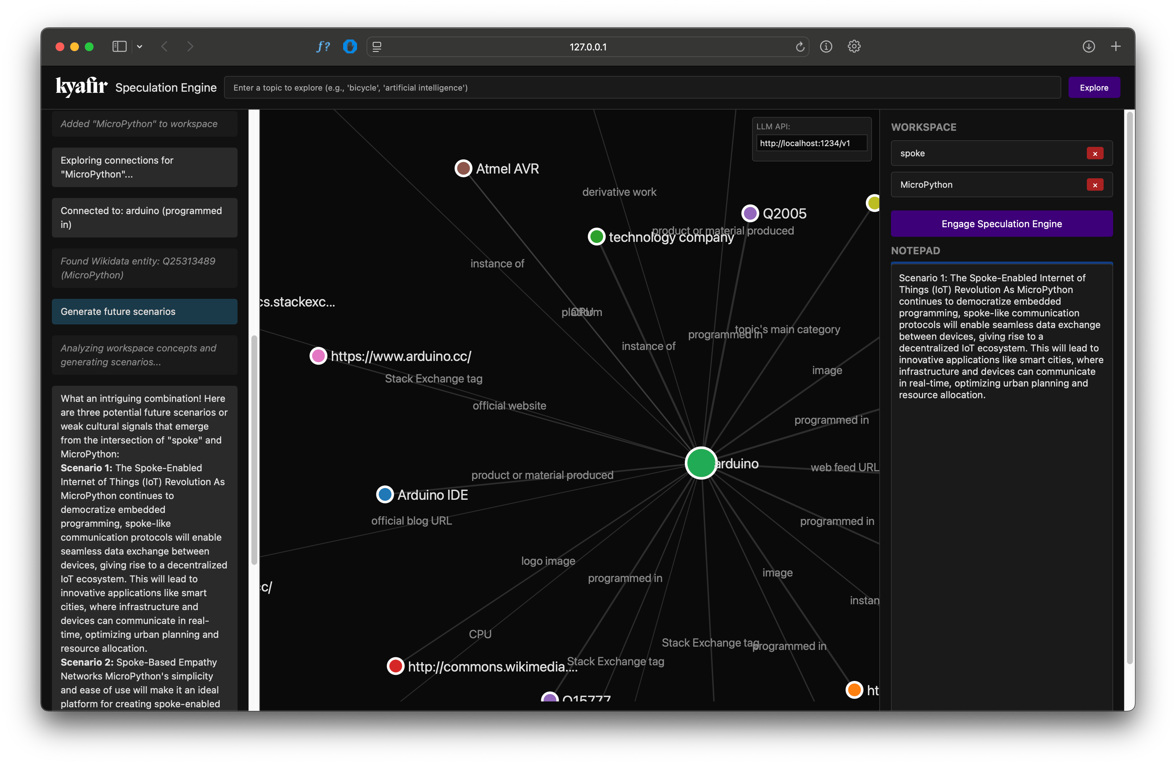Click the sidebar toggle icon in browser toolbar

[119, 46]
